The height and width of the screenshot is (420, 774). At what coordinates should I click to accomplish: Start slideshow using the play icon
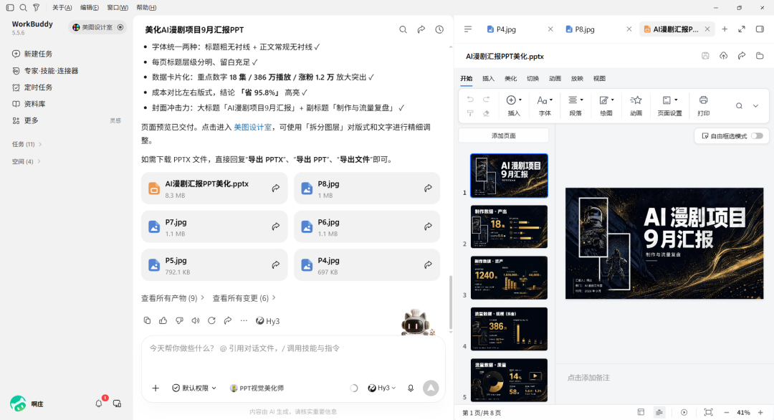coord(684,412)
